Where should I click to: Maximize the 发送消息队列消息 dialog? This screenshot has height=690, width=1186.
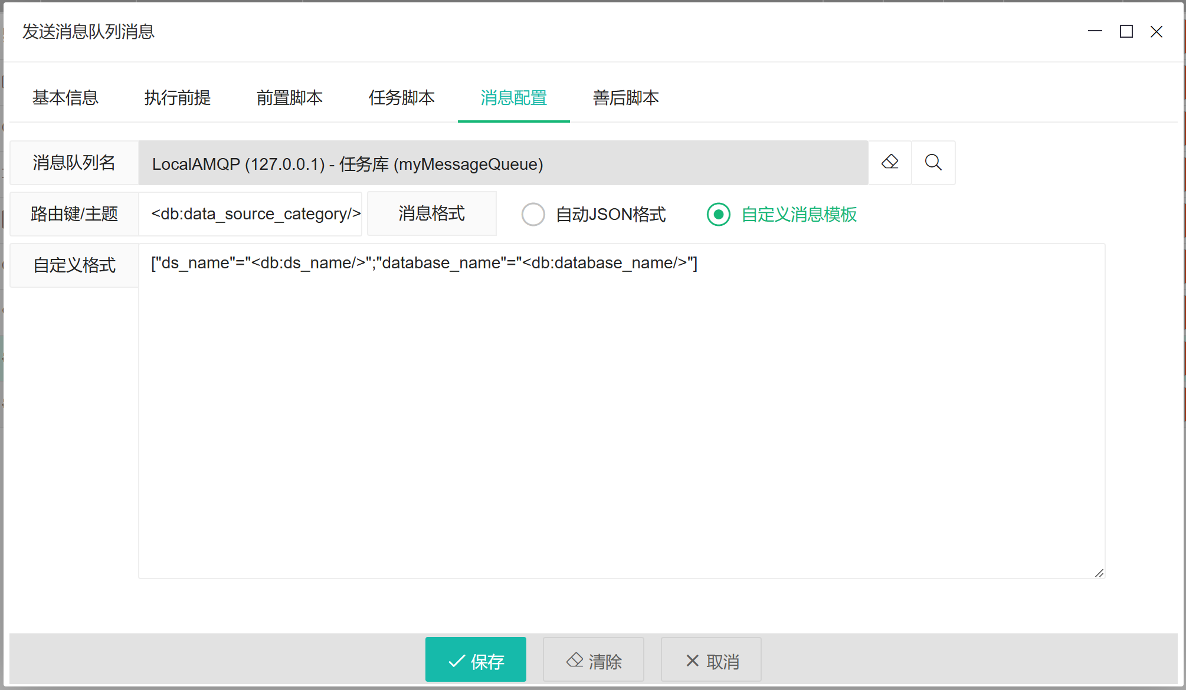click(1126, 31)
